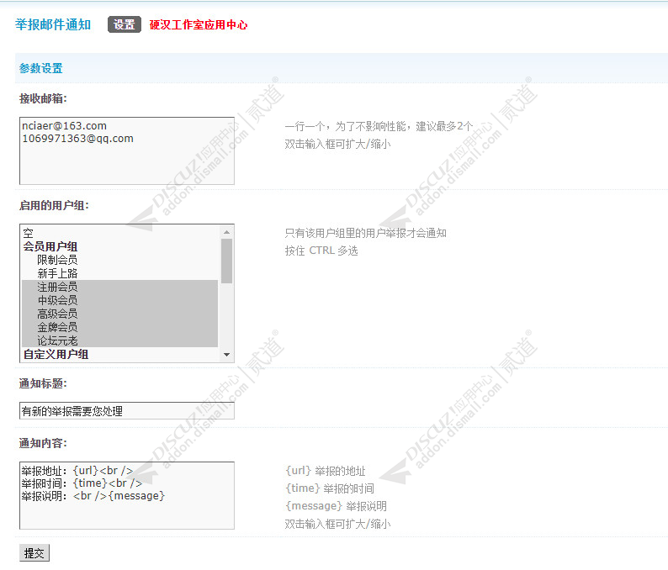Click the hint {time} 举报的时间

click(329, 488)
